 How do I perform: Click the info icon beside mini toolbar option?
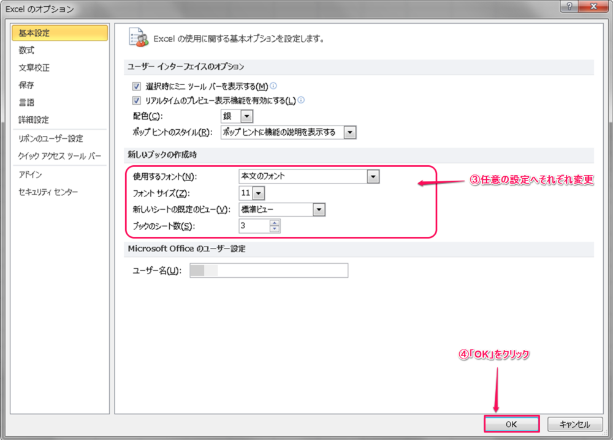pyautogui.click(x=273, y=86)
